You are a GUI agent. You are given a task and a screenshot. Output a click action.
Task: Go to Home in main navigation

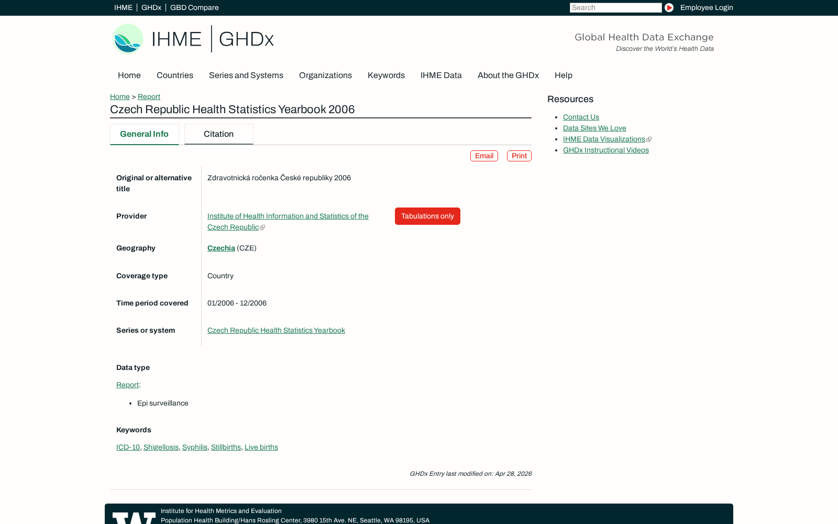coord(129,75)
